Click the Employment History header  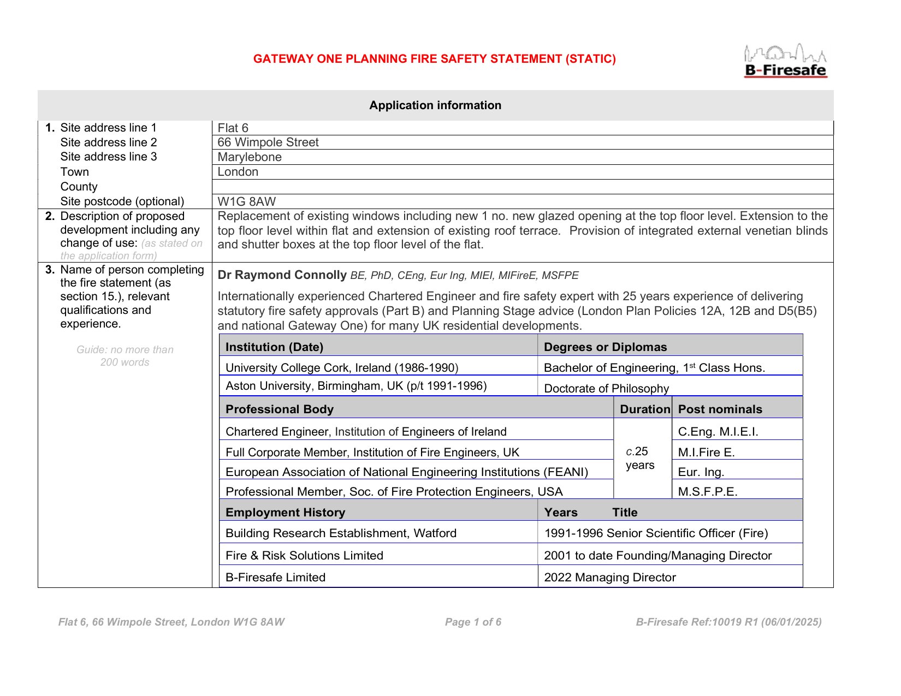pos(286,513)
